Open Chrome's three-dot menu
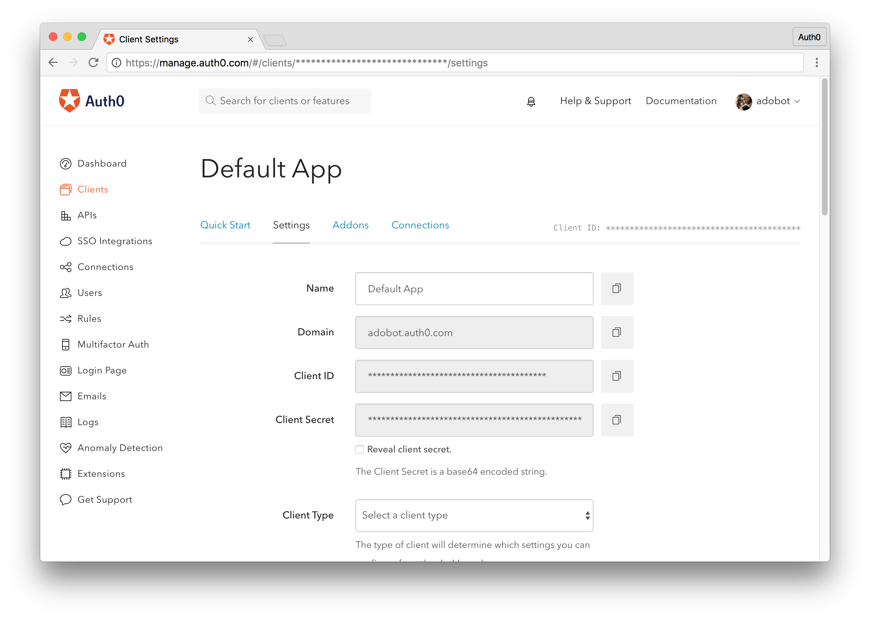This screenshot has height=619, width=870. (816, 62)
